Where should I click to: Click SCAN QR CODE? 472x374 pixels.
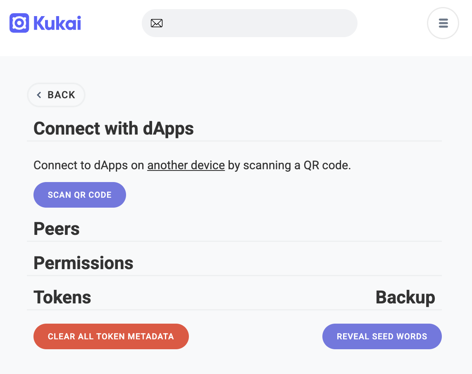pyautogui.click(x=79, y=194)
